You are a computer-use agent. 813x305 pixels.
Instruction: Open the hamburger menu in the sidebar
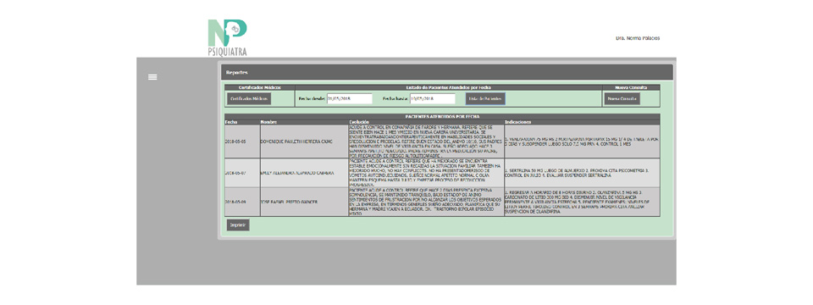152,77
